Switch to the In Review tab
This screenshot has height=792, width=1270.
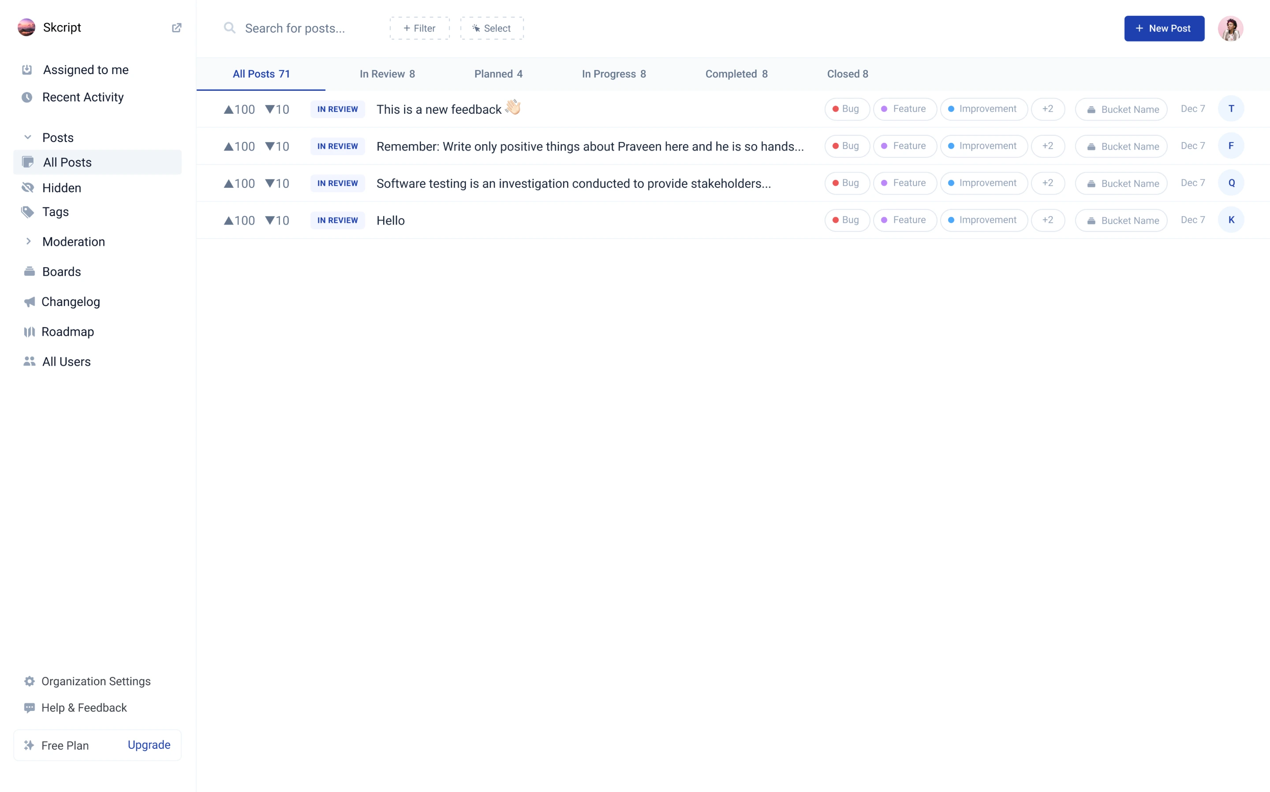pyautogui.click(x=387, y=74)
